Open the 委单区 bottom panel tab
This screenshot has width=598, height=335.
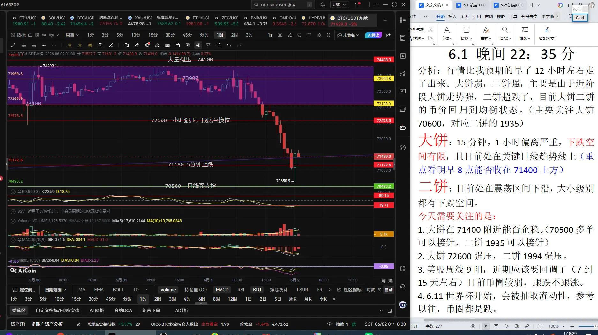(19, 310)
